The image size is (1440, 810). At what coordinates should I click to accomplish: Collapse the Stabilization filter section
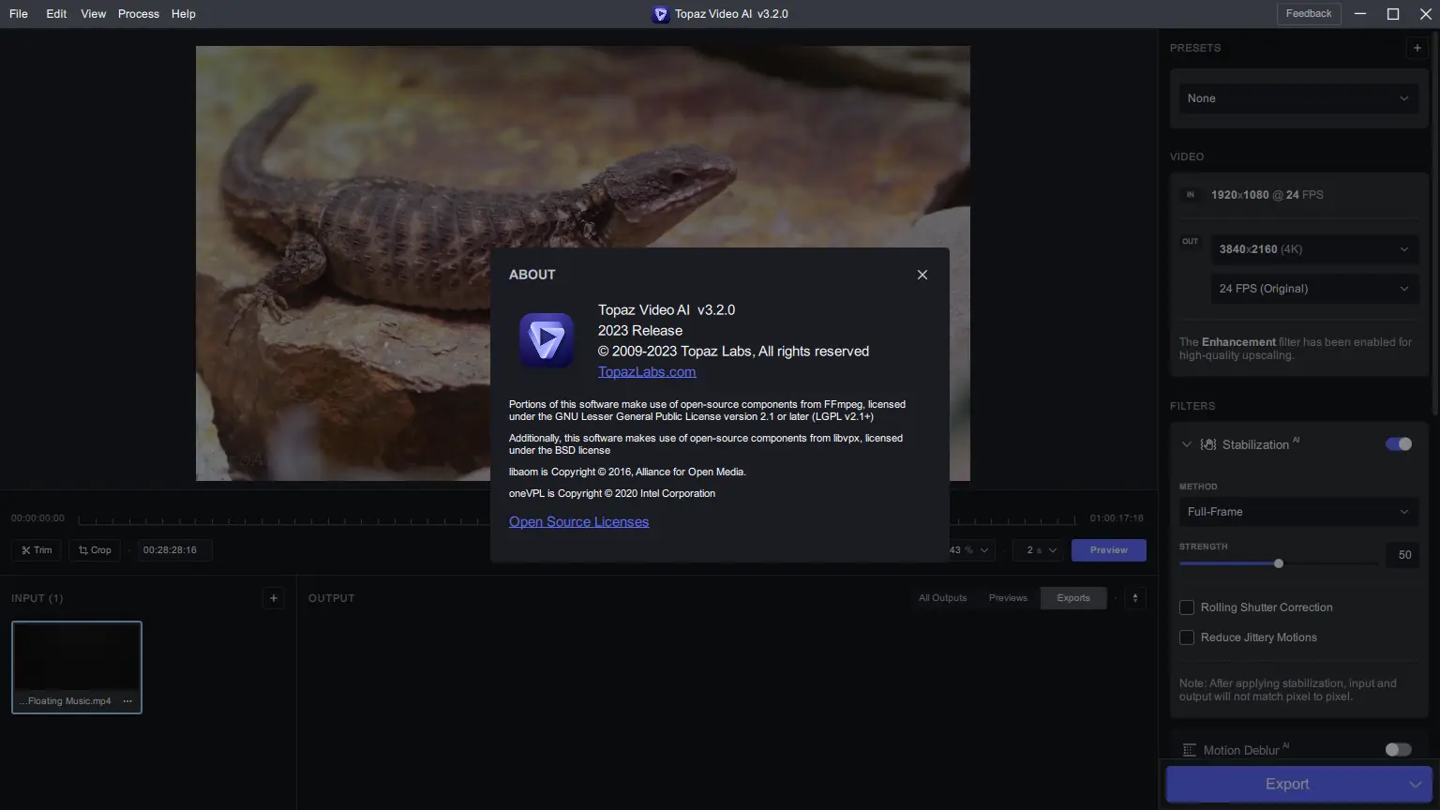pyautogui.click(x=1187, y=444)
